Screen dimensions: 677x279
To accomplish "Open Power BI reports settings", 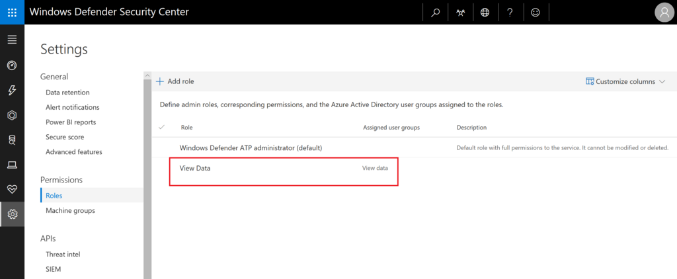I will tap(71, 122).
